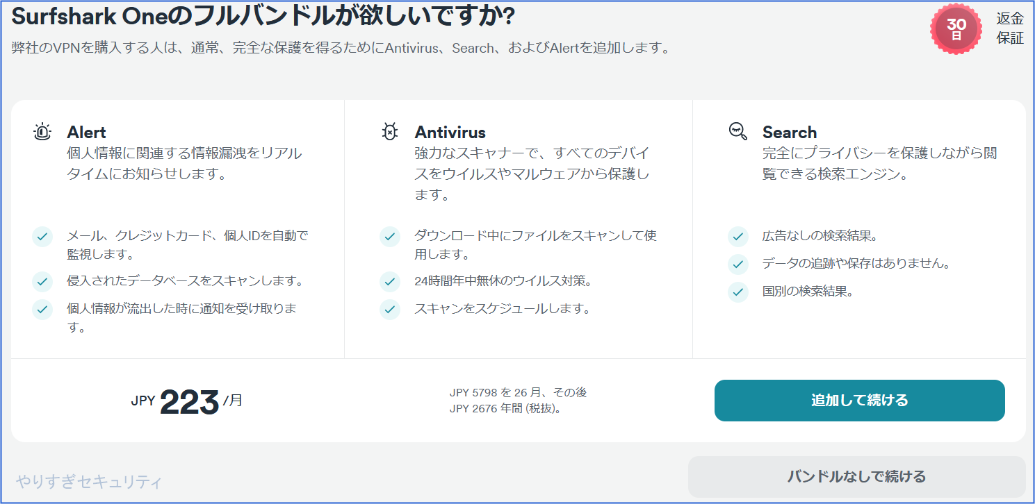Viewport: 1035px width, 504px height.
Task: Click checkmark beside 侵入されたデータベース line
Action: [42, 281]
